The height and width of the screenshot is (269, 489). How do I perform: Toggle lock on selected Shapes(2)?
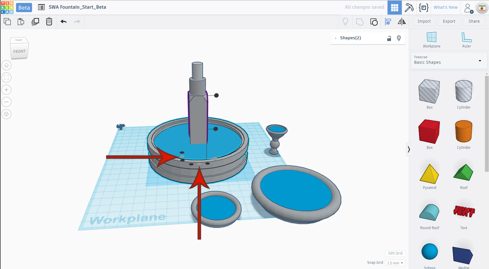point(389,38)
